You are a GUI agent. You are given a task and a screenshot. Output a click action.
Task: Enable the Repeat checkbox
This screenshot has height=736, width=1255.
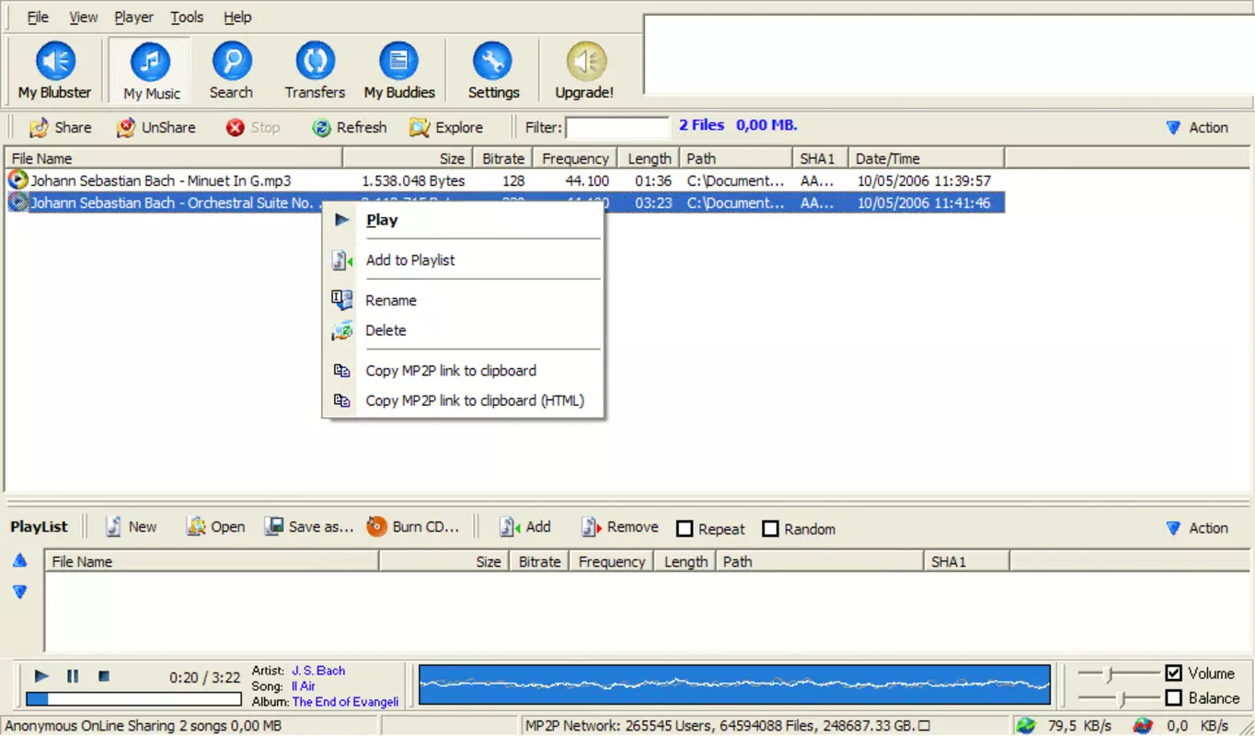click(x=685, y=529)
